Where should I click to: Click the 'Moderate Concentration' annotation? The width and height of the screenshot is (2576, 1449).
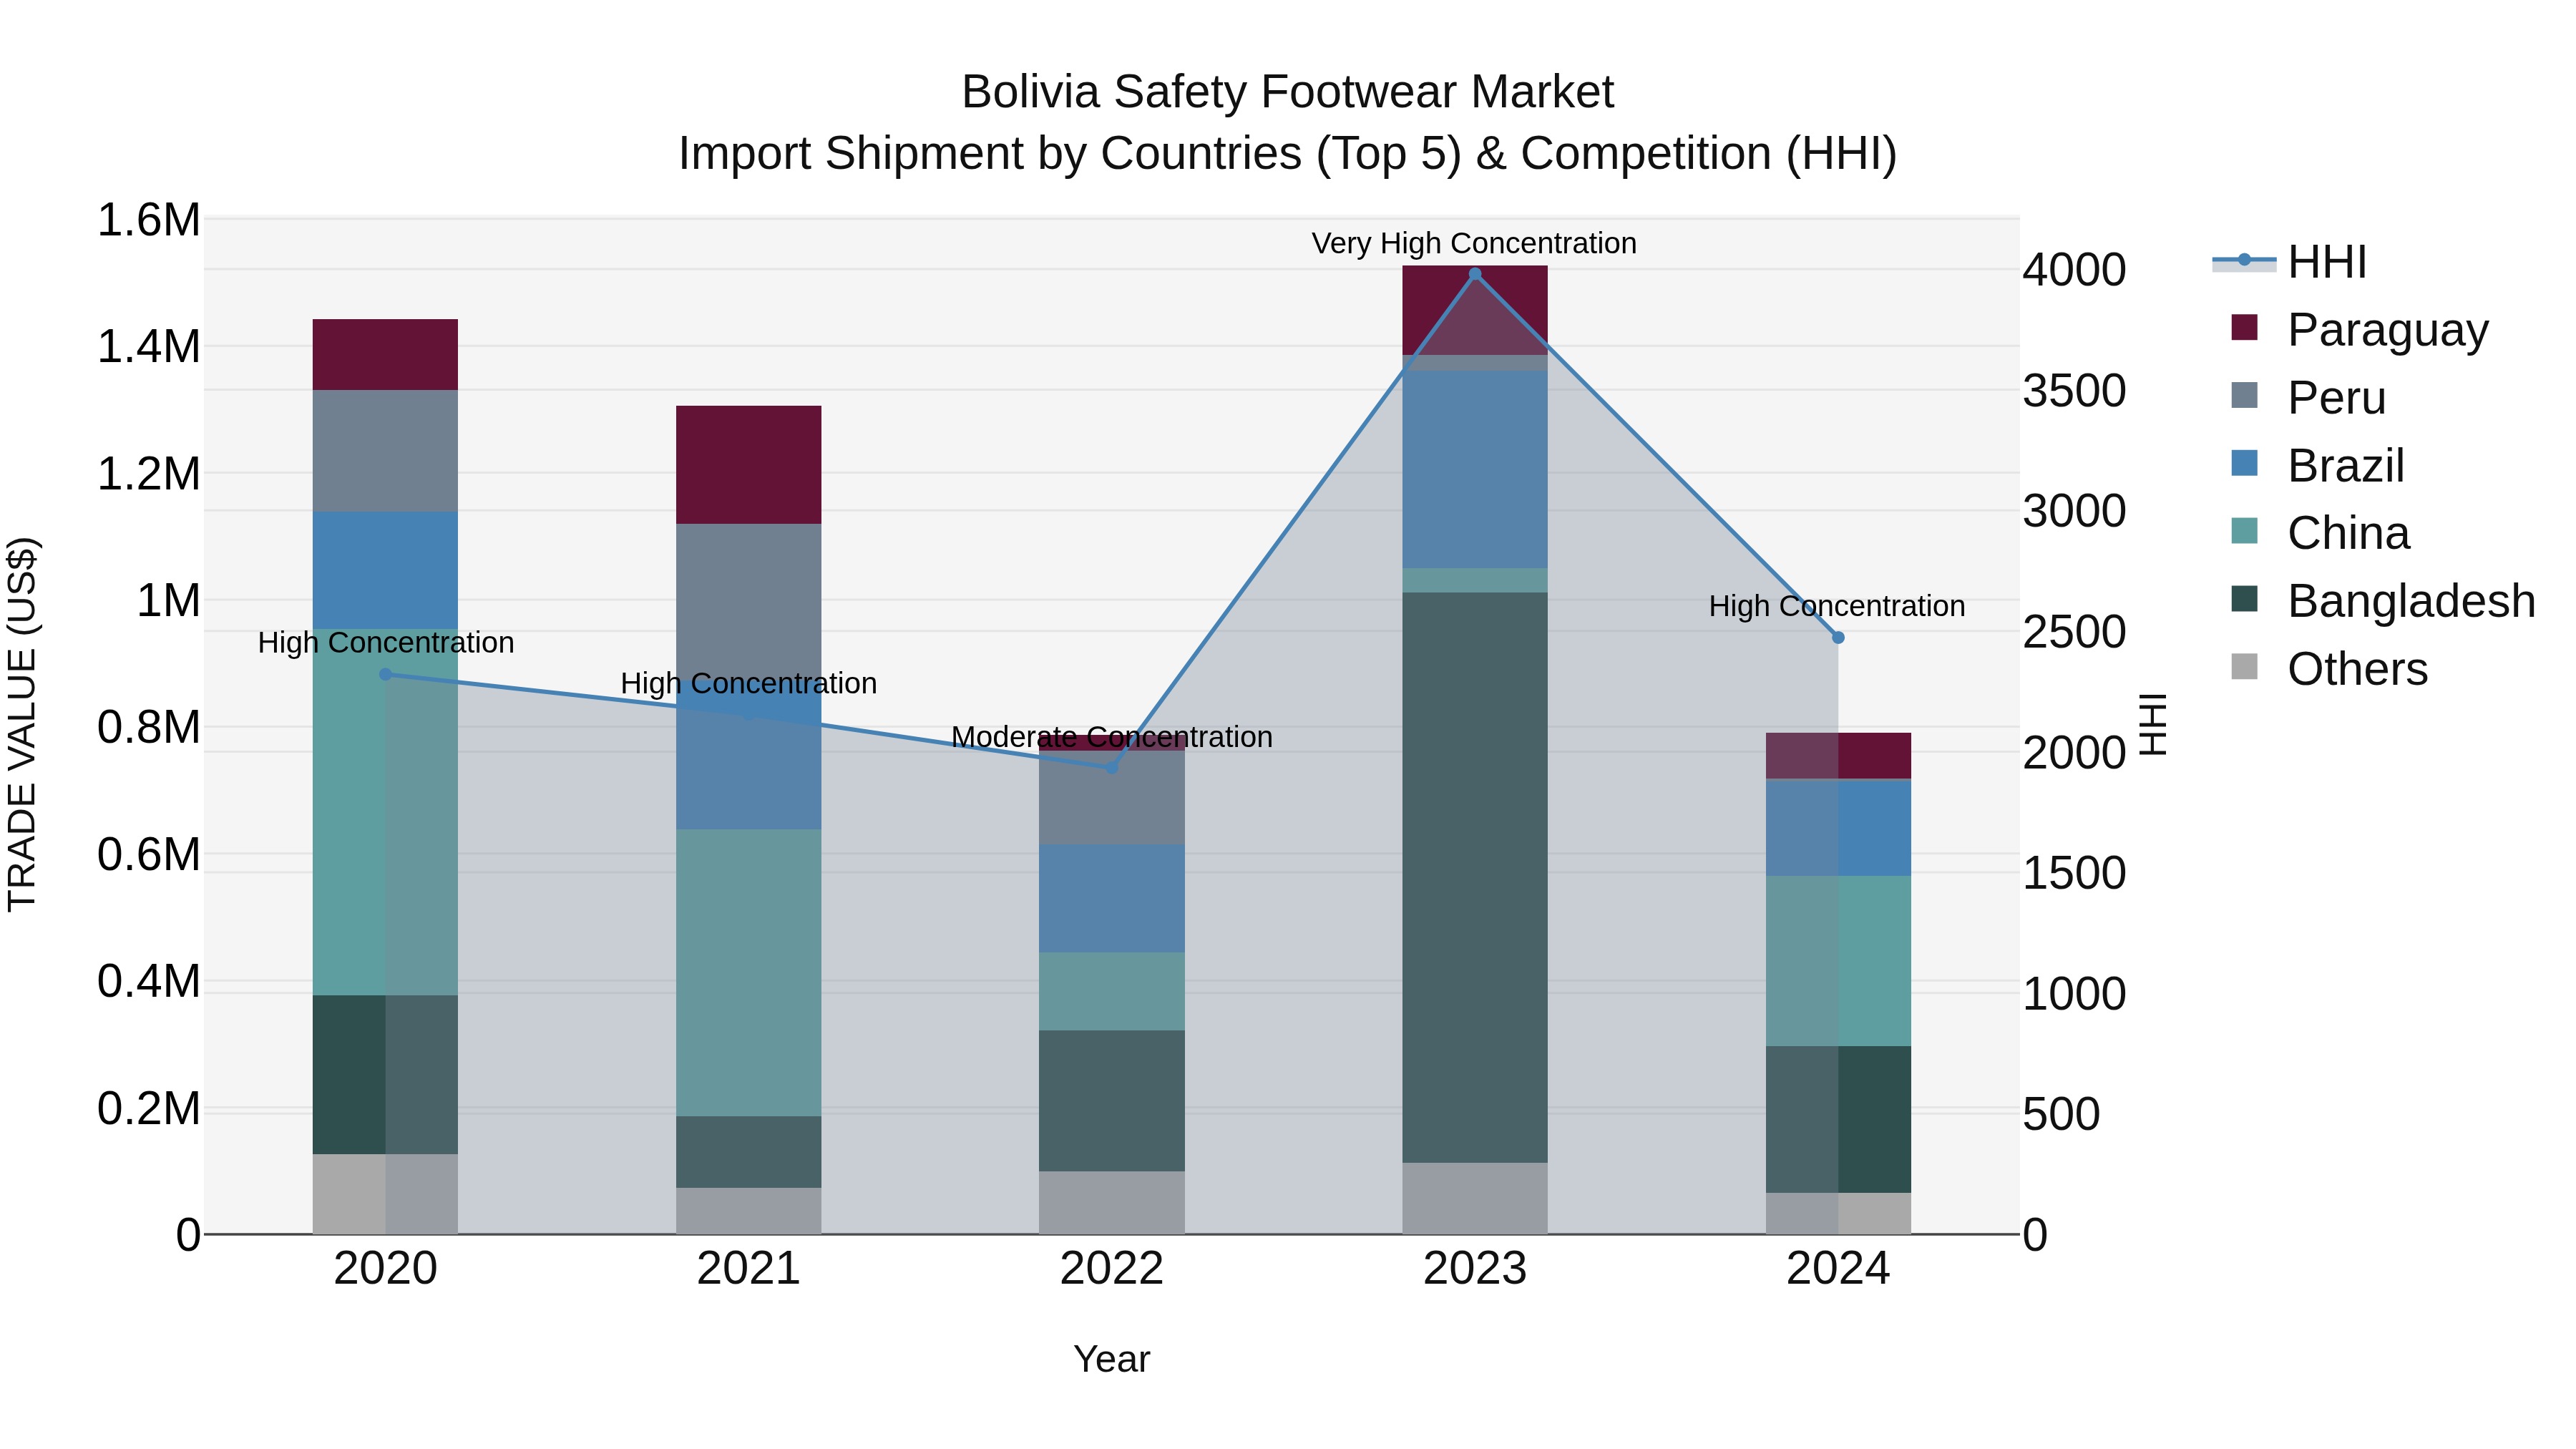coord(1112,737)
